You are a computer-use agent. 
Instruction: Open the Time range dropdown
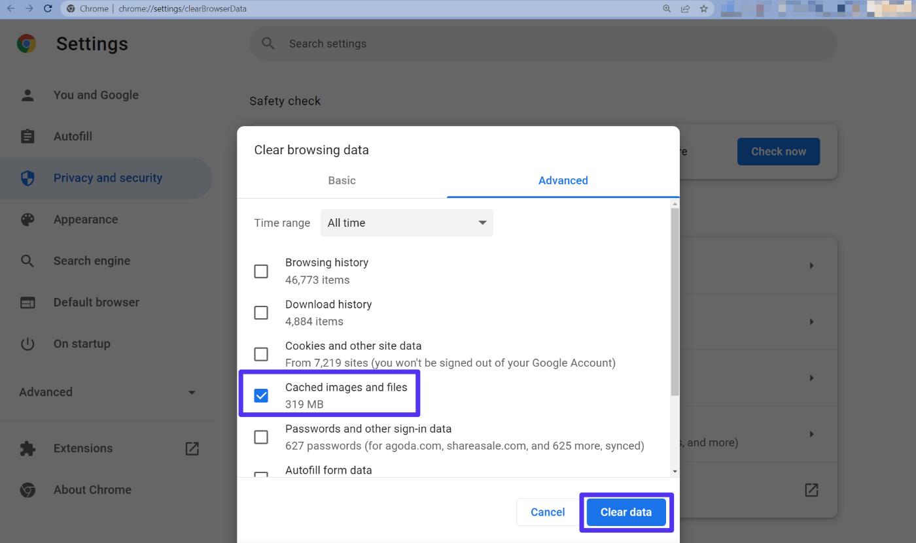(x=406, y=223)
